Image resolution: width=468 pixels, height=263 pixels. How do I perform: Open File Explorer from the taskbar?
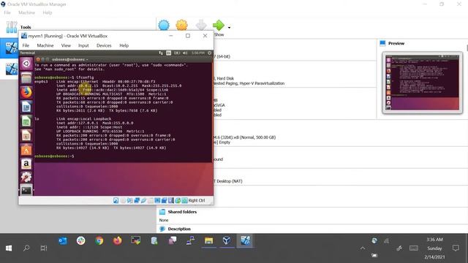click(208, 240)
